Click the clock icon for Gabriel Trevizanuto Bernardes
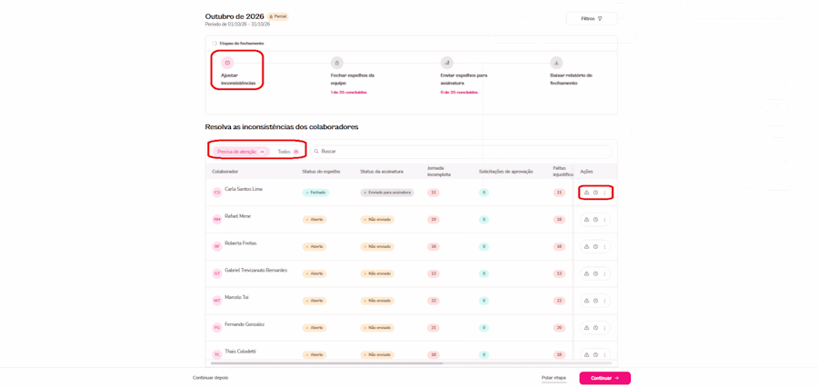This screenshot has width=818, height=387. [x=595, y=273]
